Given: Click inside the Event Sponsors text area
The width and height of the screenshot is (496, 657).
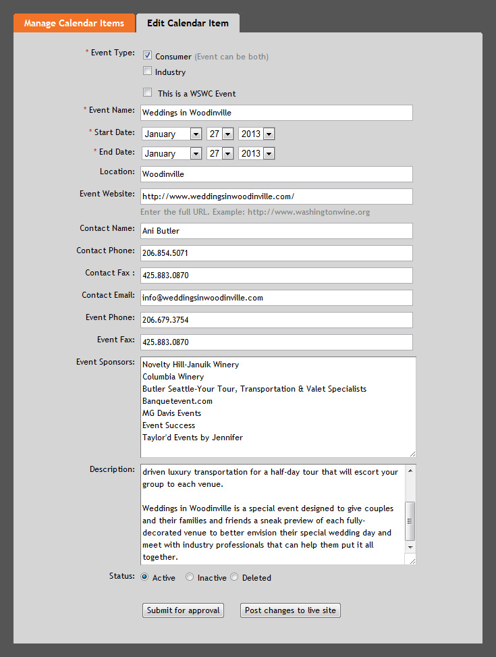Looking at the screenshot, I should pyautogui.click(x=278, y=407).
